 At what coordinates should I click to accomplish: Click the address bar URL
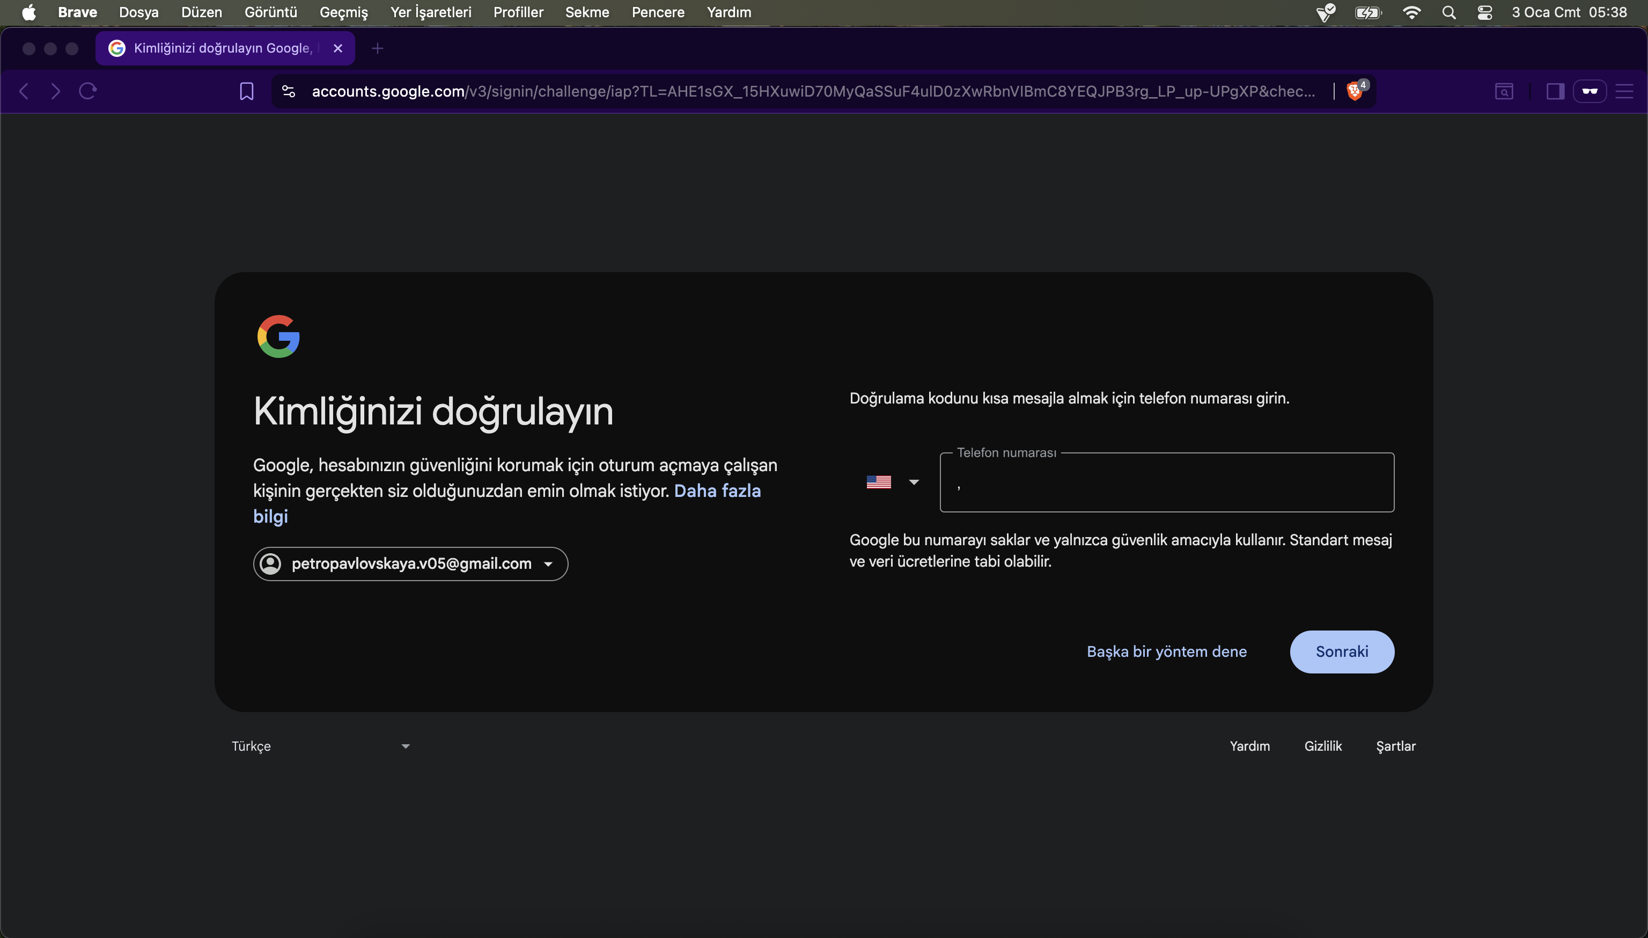point(813,91)
